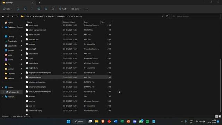Sort by the Type column header
The image size is (222, 125).
click(86, 22)
